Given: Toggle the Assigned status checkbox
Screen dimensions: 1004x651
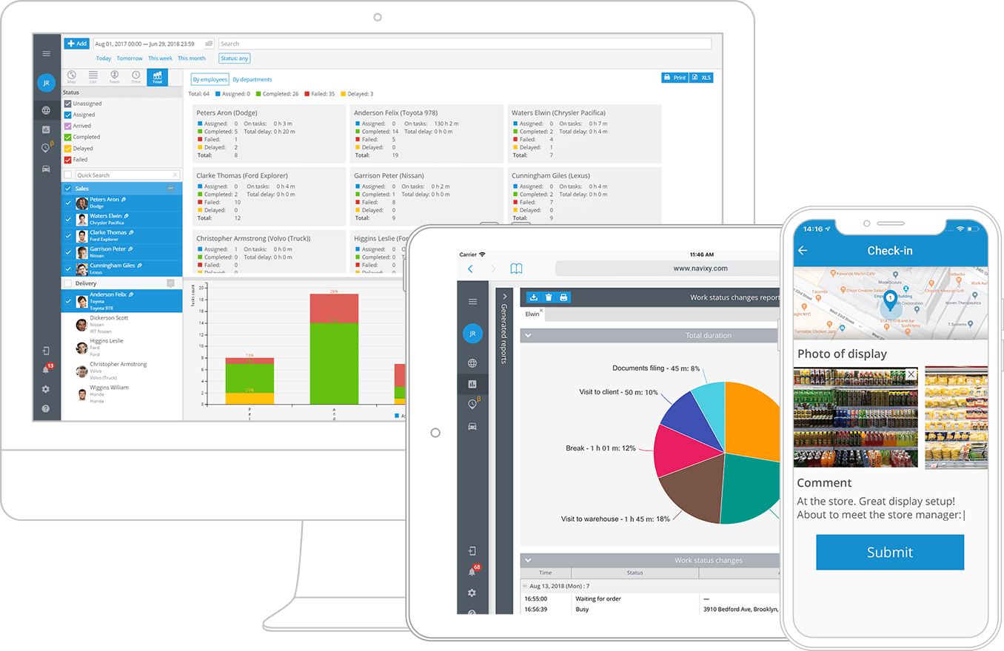Looking at the screenshot, I should (68, 115).
